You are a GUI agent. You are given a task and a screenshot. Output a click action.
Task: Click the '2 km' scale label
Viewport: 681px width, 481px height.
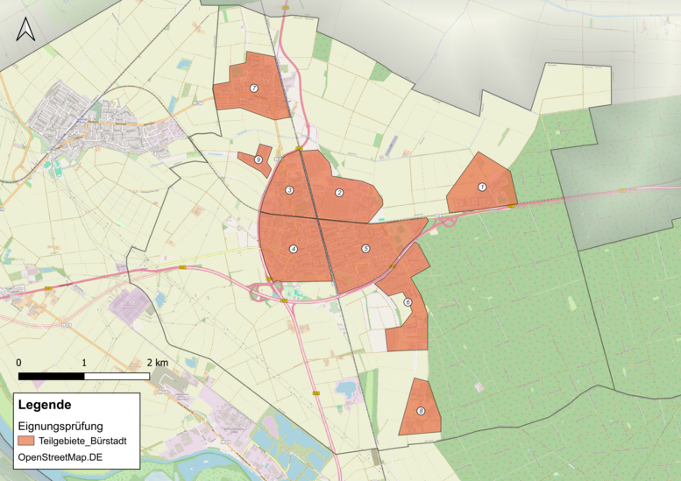[157, 362]
